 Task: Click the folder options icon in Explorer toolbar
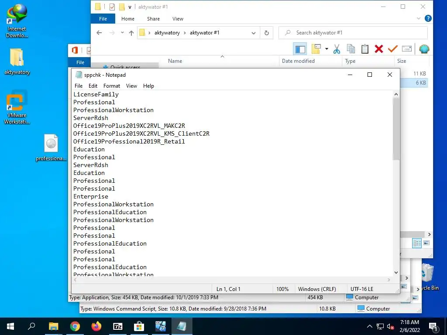click(316, 49)
